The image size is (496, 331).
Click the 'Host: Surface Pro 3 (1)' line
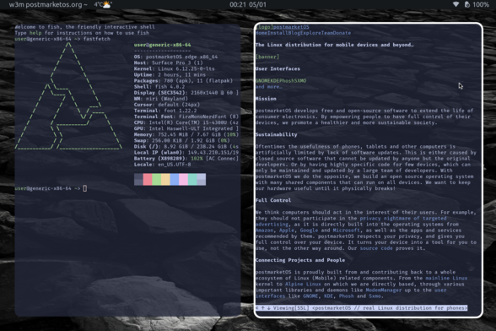pyautogui.click(x=169, y=62)
